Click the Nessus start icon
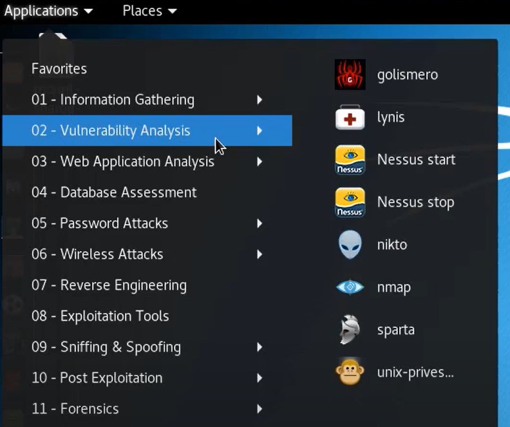Image resolution: width=510 pixels, height=427 pixels. coord(350,160)
